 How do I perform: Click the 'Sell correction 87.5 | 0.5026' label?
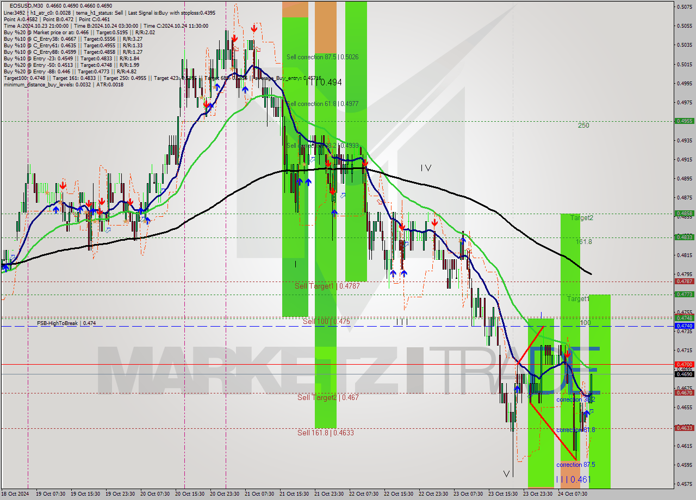click(322, 57)
